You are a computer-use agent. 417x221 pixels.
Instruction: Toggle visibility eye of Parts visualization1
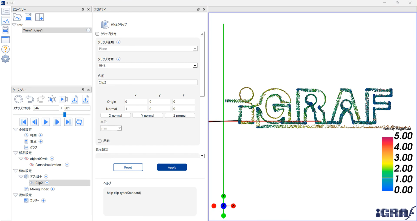point(32,165)
